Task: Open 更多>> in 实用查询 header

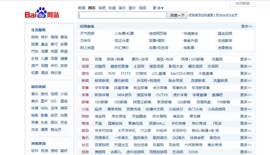Action: click(246, 26)
